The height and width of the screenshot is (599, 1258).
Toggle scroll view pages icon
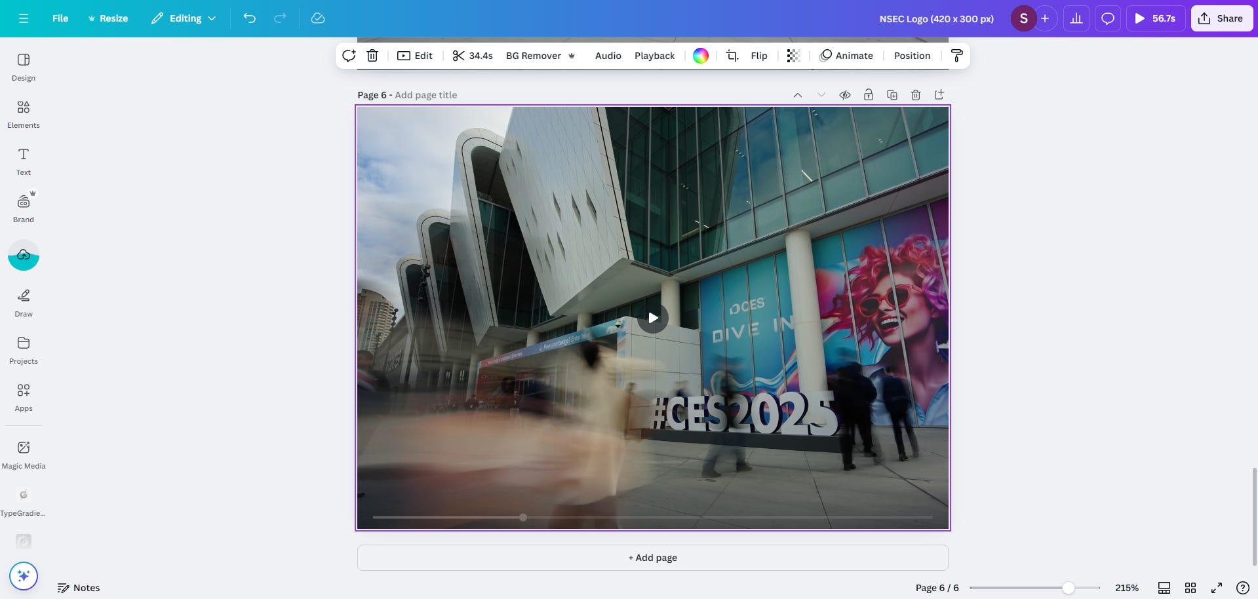coord(1164,588)
